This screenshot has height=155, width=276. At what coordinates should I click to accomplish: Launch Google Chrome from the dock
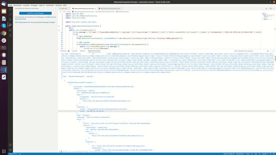pos(4,33)
